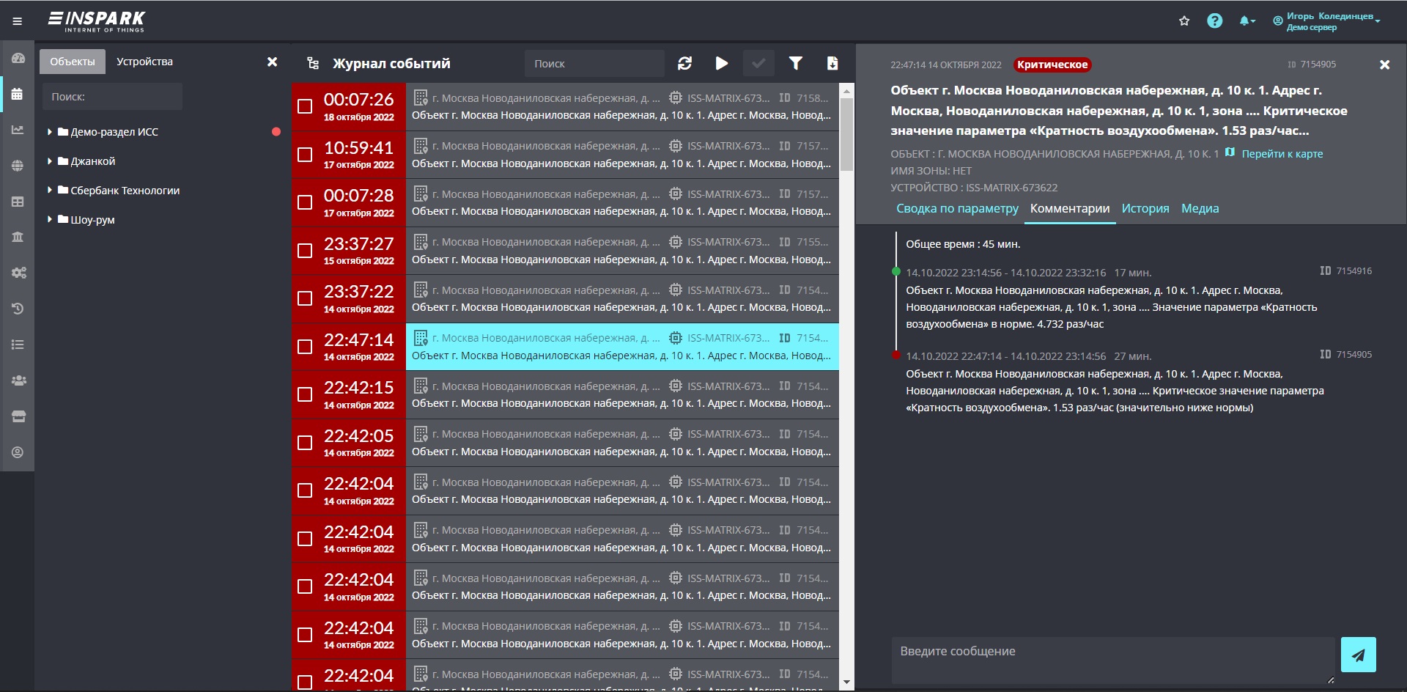Open the bank building icon in sidebar
This screenshot has height=692, width=1407.
click(18, 237)
